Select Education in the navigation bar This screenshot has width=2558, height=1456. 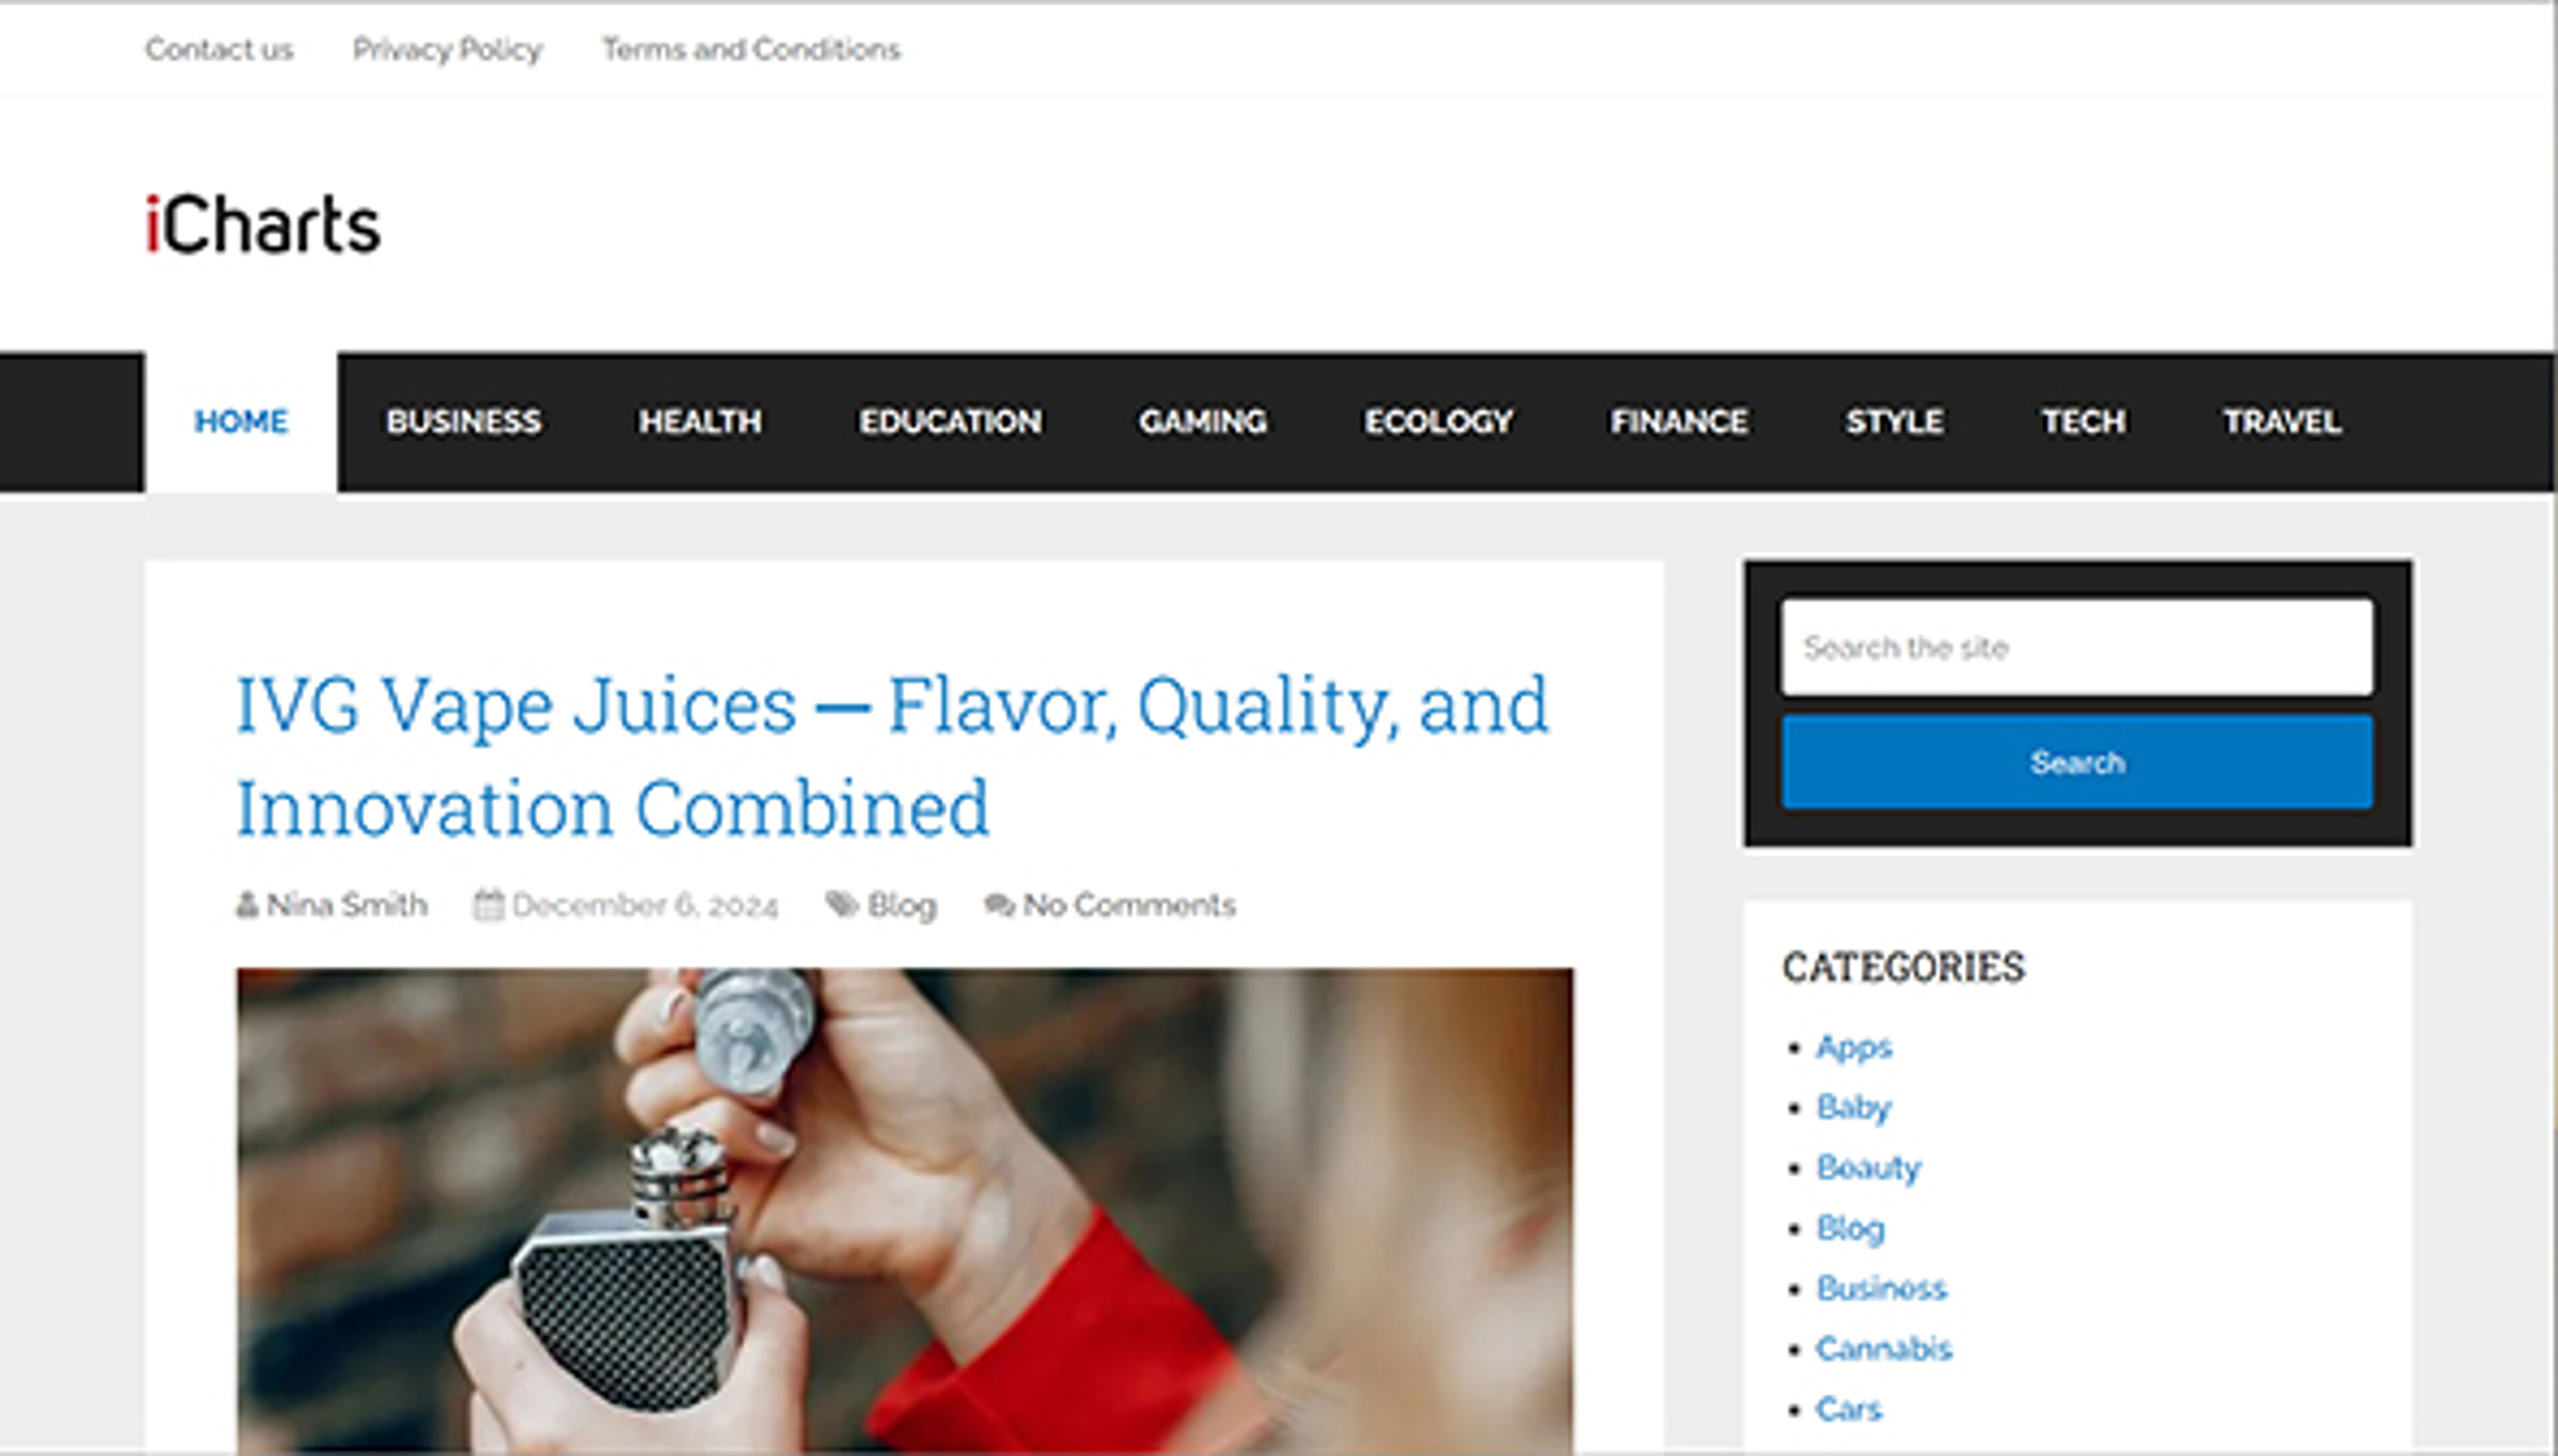click(x=950, y=421)
